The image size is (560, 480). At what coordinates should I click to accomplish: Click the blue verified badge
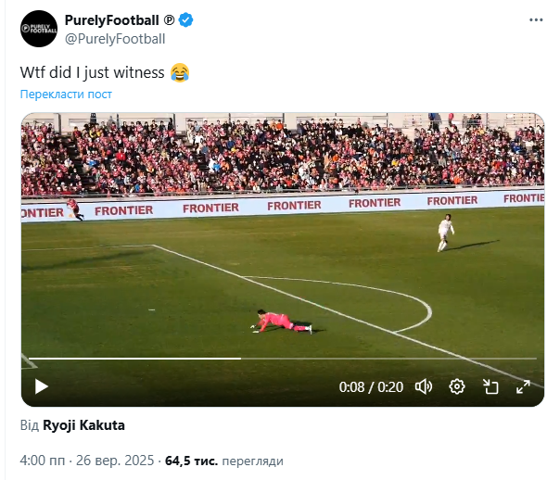point(186,20)
